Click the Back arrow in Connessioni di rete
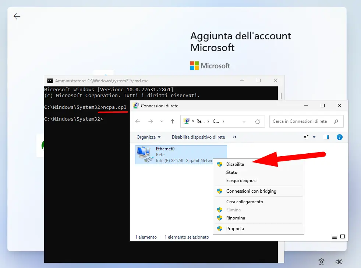This screenshot has height=268, width=361. click(x=138, y=121)
